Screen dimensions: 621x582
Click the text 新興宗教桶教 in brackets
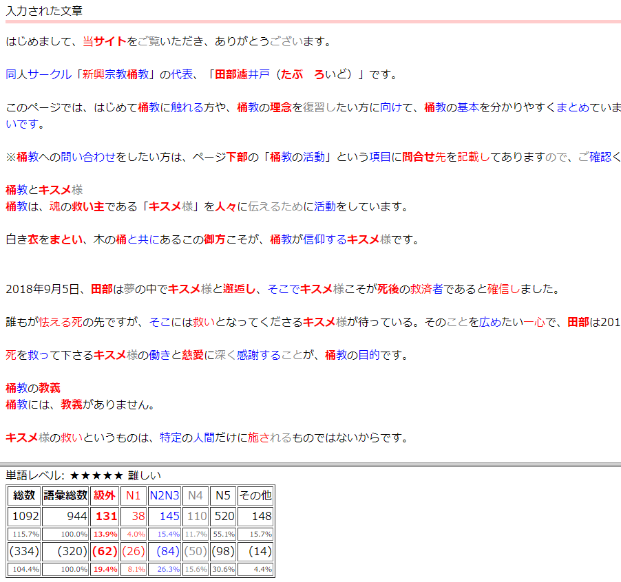pos(116,74)
